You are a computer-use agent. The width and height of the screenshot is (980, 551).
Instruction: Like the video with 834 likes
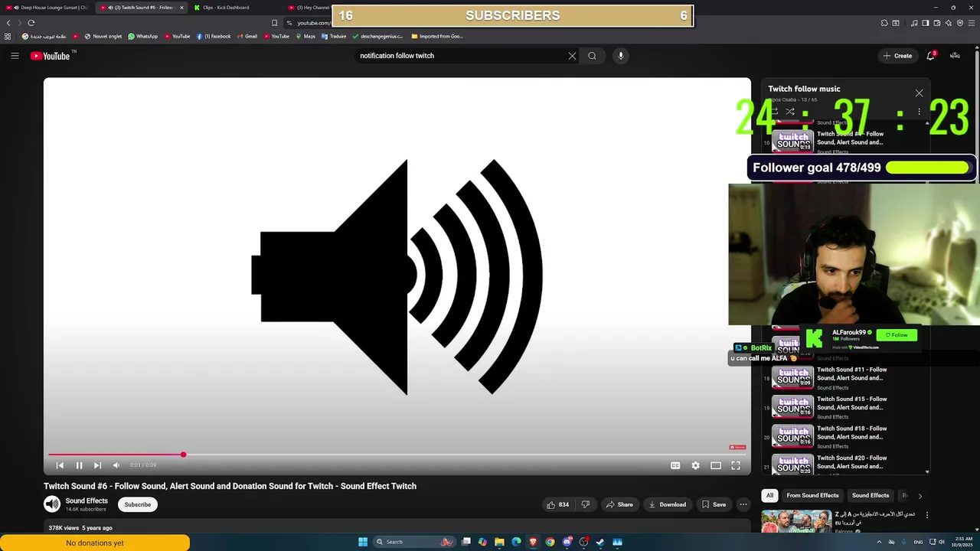pos(557,504)
